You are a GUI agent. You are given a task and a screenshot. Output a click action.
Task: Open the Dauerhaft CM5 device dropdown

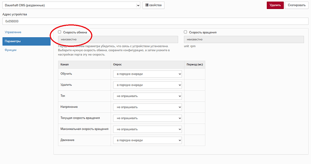tap(71, 5)
